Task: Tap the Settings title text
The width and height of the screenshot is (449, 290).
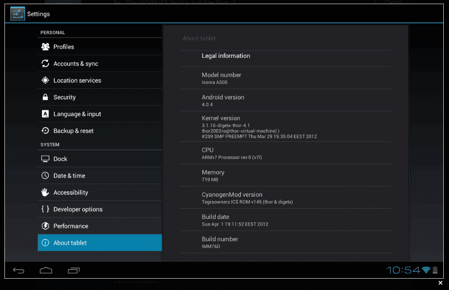Action: [x=38, y=14]
